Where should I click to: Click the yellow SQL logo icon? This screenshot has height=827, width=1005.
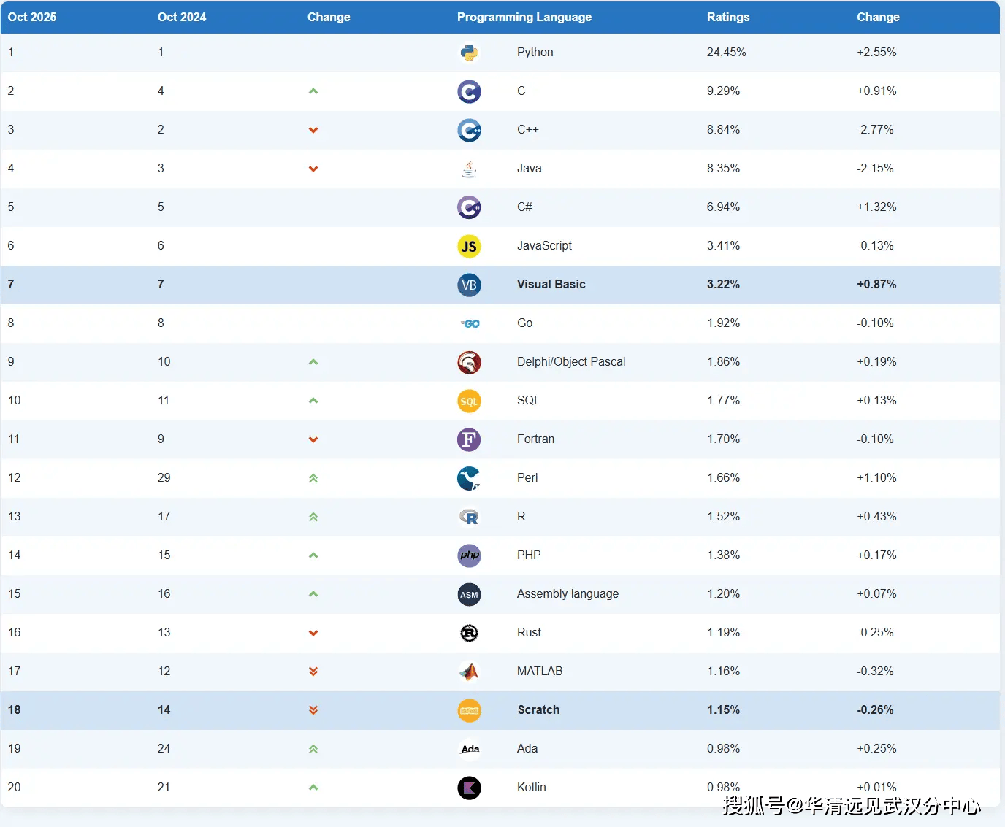tap(469, 401)
